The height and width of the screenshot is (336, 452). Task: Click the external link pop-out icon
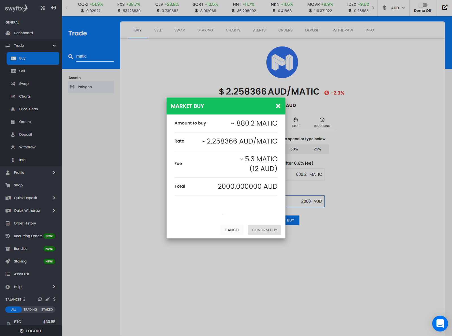pos(445,8)
